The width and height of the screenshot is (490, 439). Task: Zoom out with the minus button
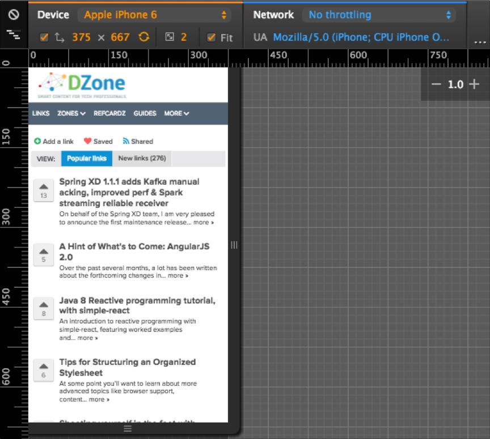436,84
